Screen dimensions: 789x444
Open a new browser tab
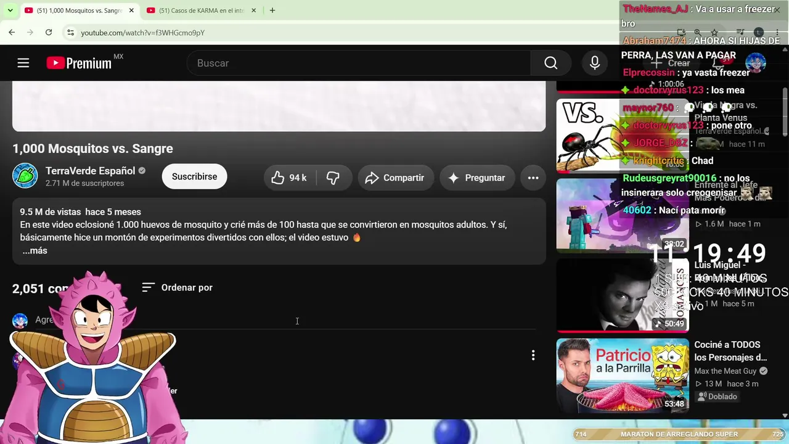pos(272,10)
